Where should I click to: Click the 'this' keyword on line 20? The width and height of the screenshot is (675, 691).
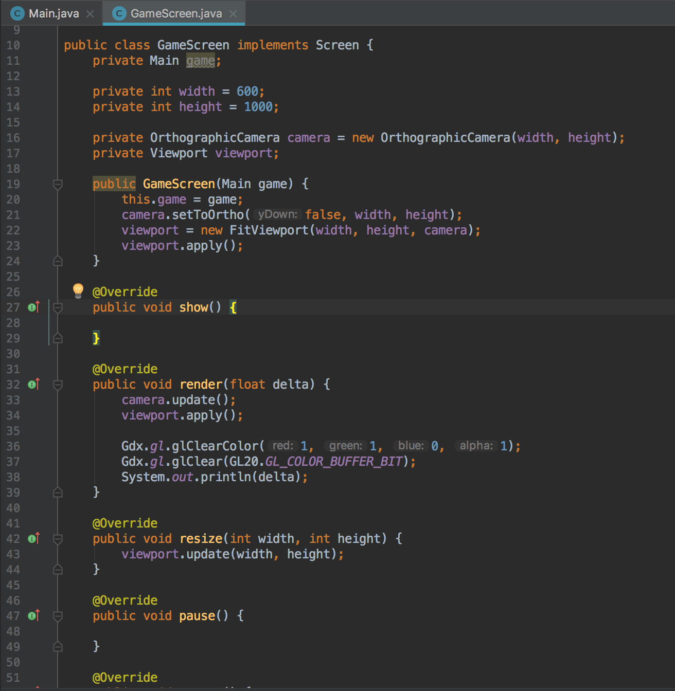click(x=136, y=199)
